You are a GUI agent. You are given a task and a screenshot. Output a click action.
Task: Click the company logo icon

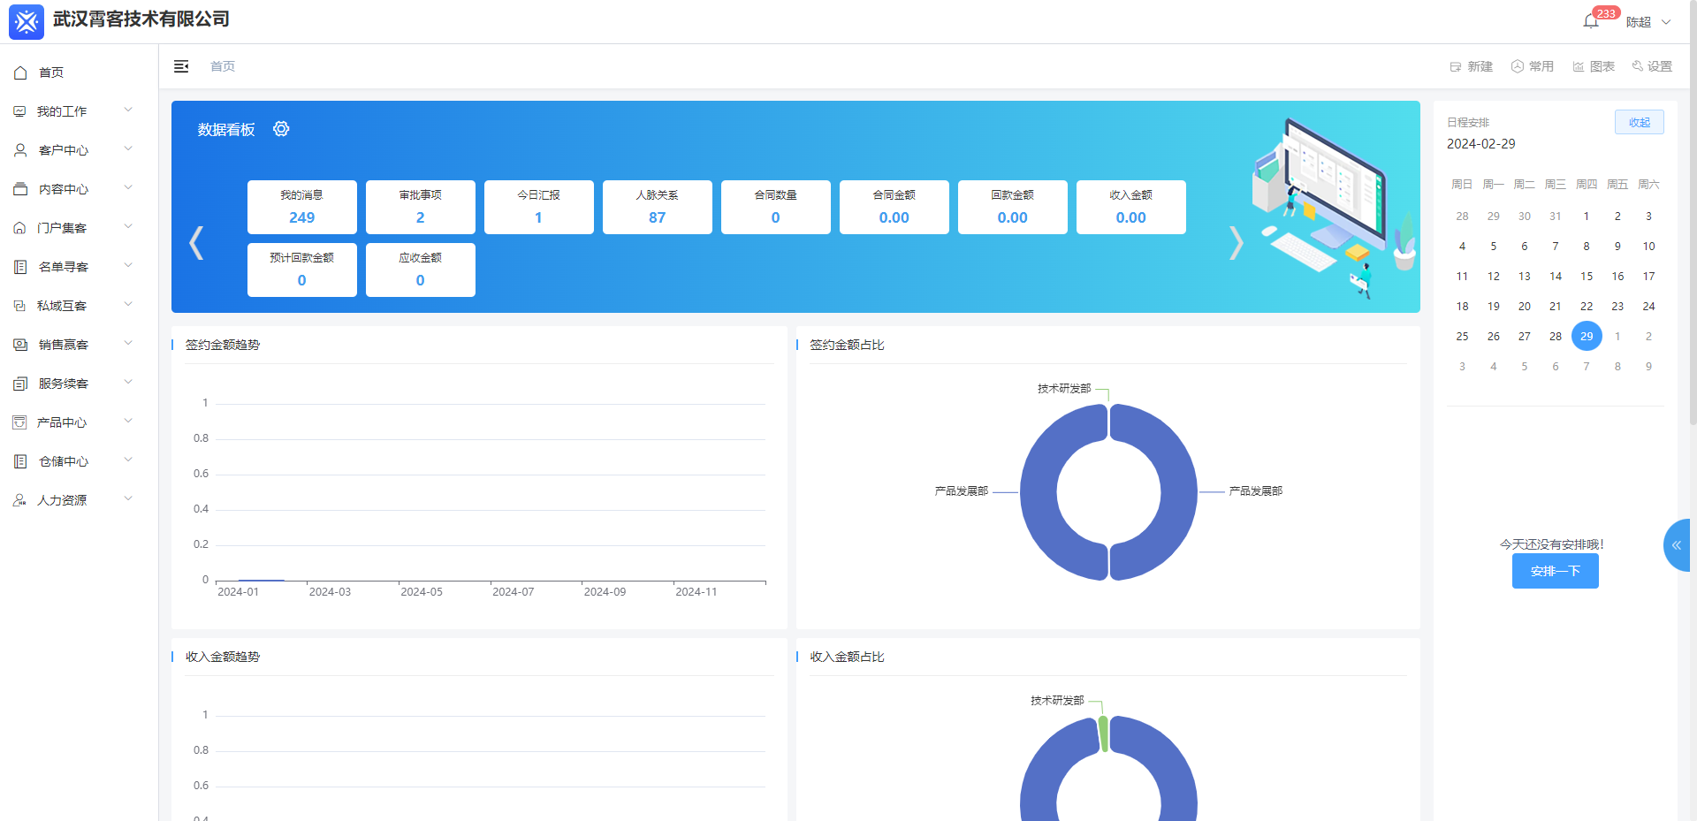(x=27, y=22)
